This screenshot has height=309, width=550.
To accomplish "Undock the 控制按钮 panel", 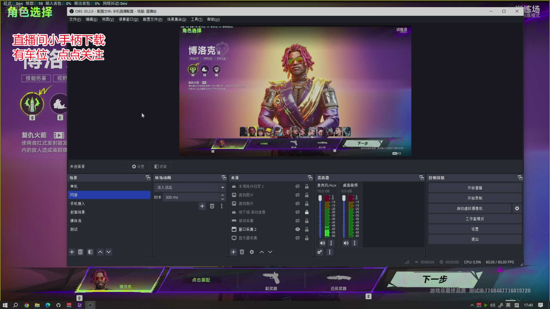I will click(520, 178).
